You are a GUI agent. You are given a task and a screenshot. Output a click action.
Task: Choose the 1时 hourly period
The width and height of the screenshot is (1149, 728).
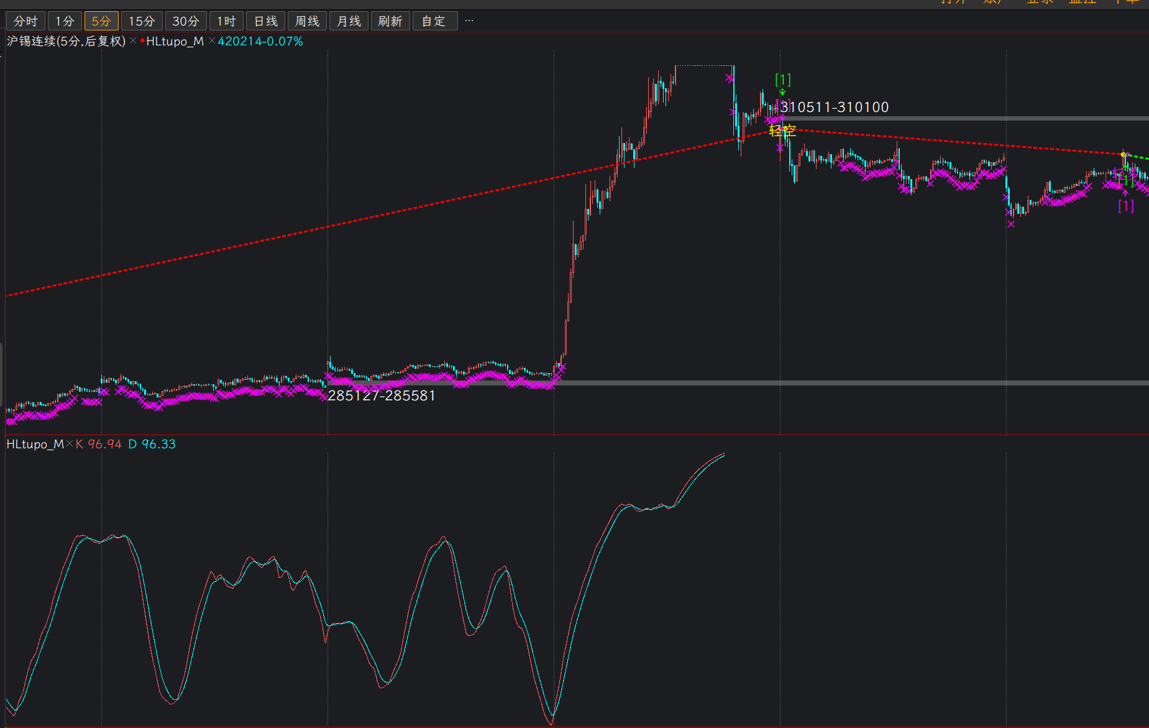pyautogui.click(x=226, y=21)
